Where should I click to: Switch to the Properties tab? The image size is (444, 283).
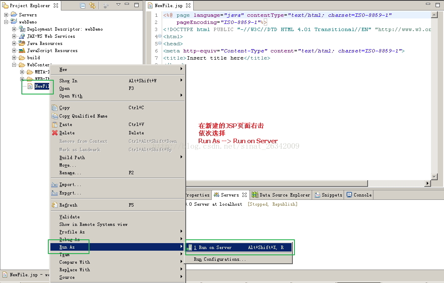tap(198, 195)
